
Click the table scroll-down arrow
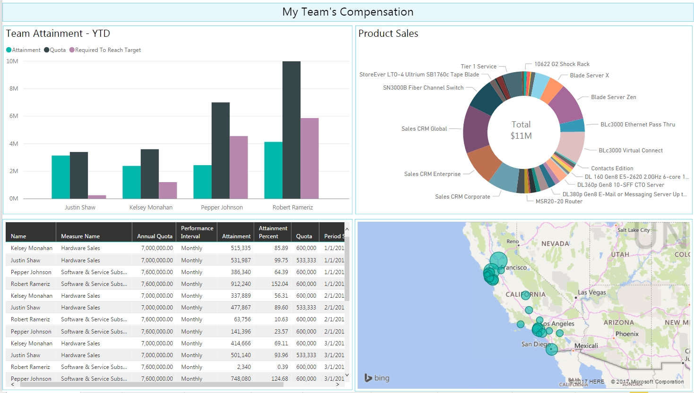[347, 375]
